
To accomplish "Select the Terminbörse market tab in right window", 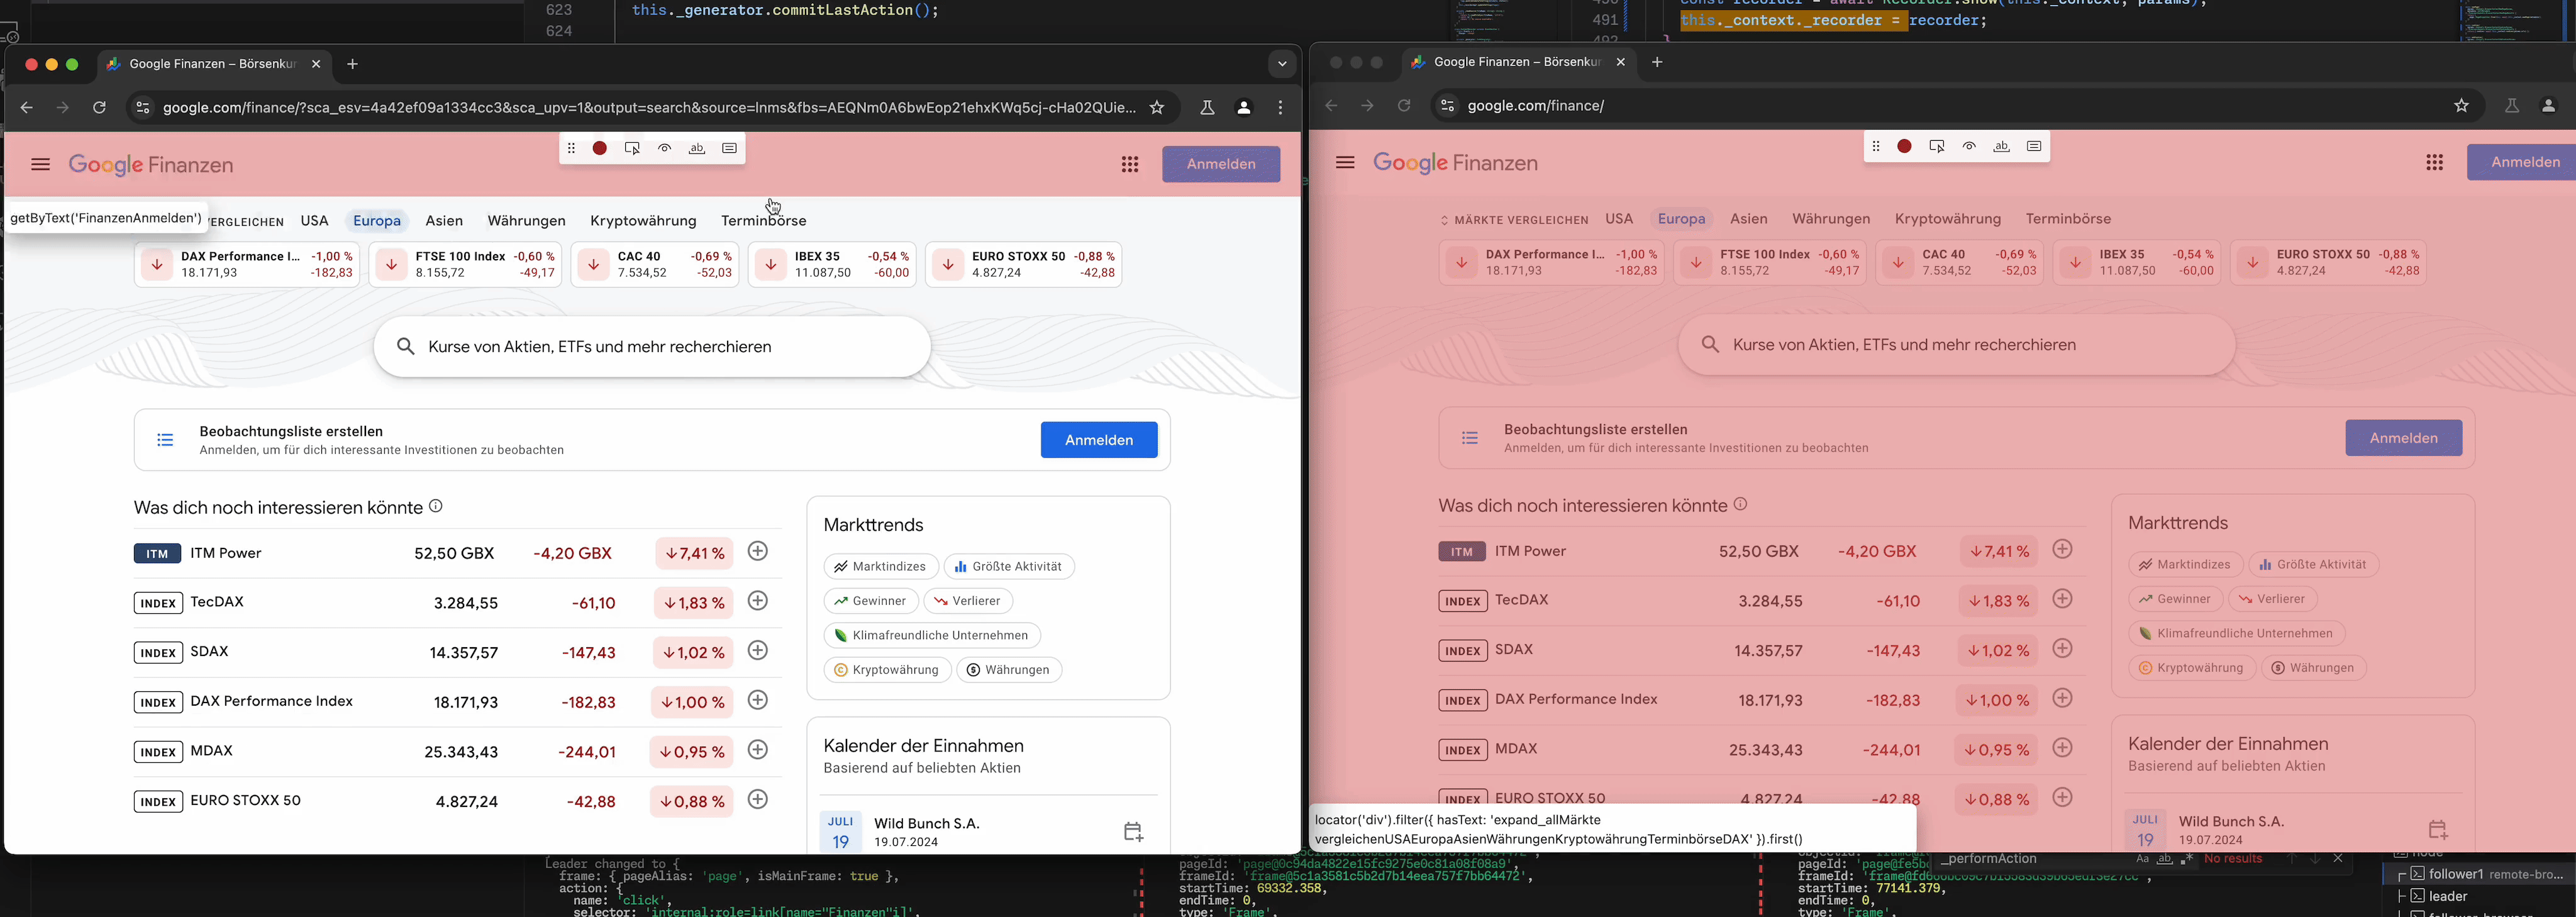I will pos(2068,219).
